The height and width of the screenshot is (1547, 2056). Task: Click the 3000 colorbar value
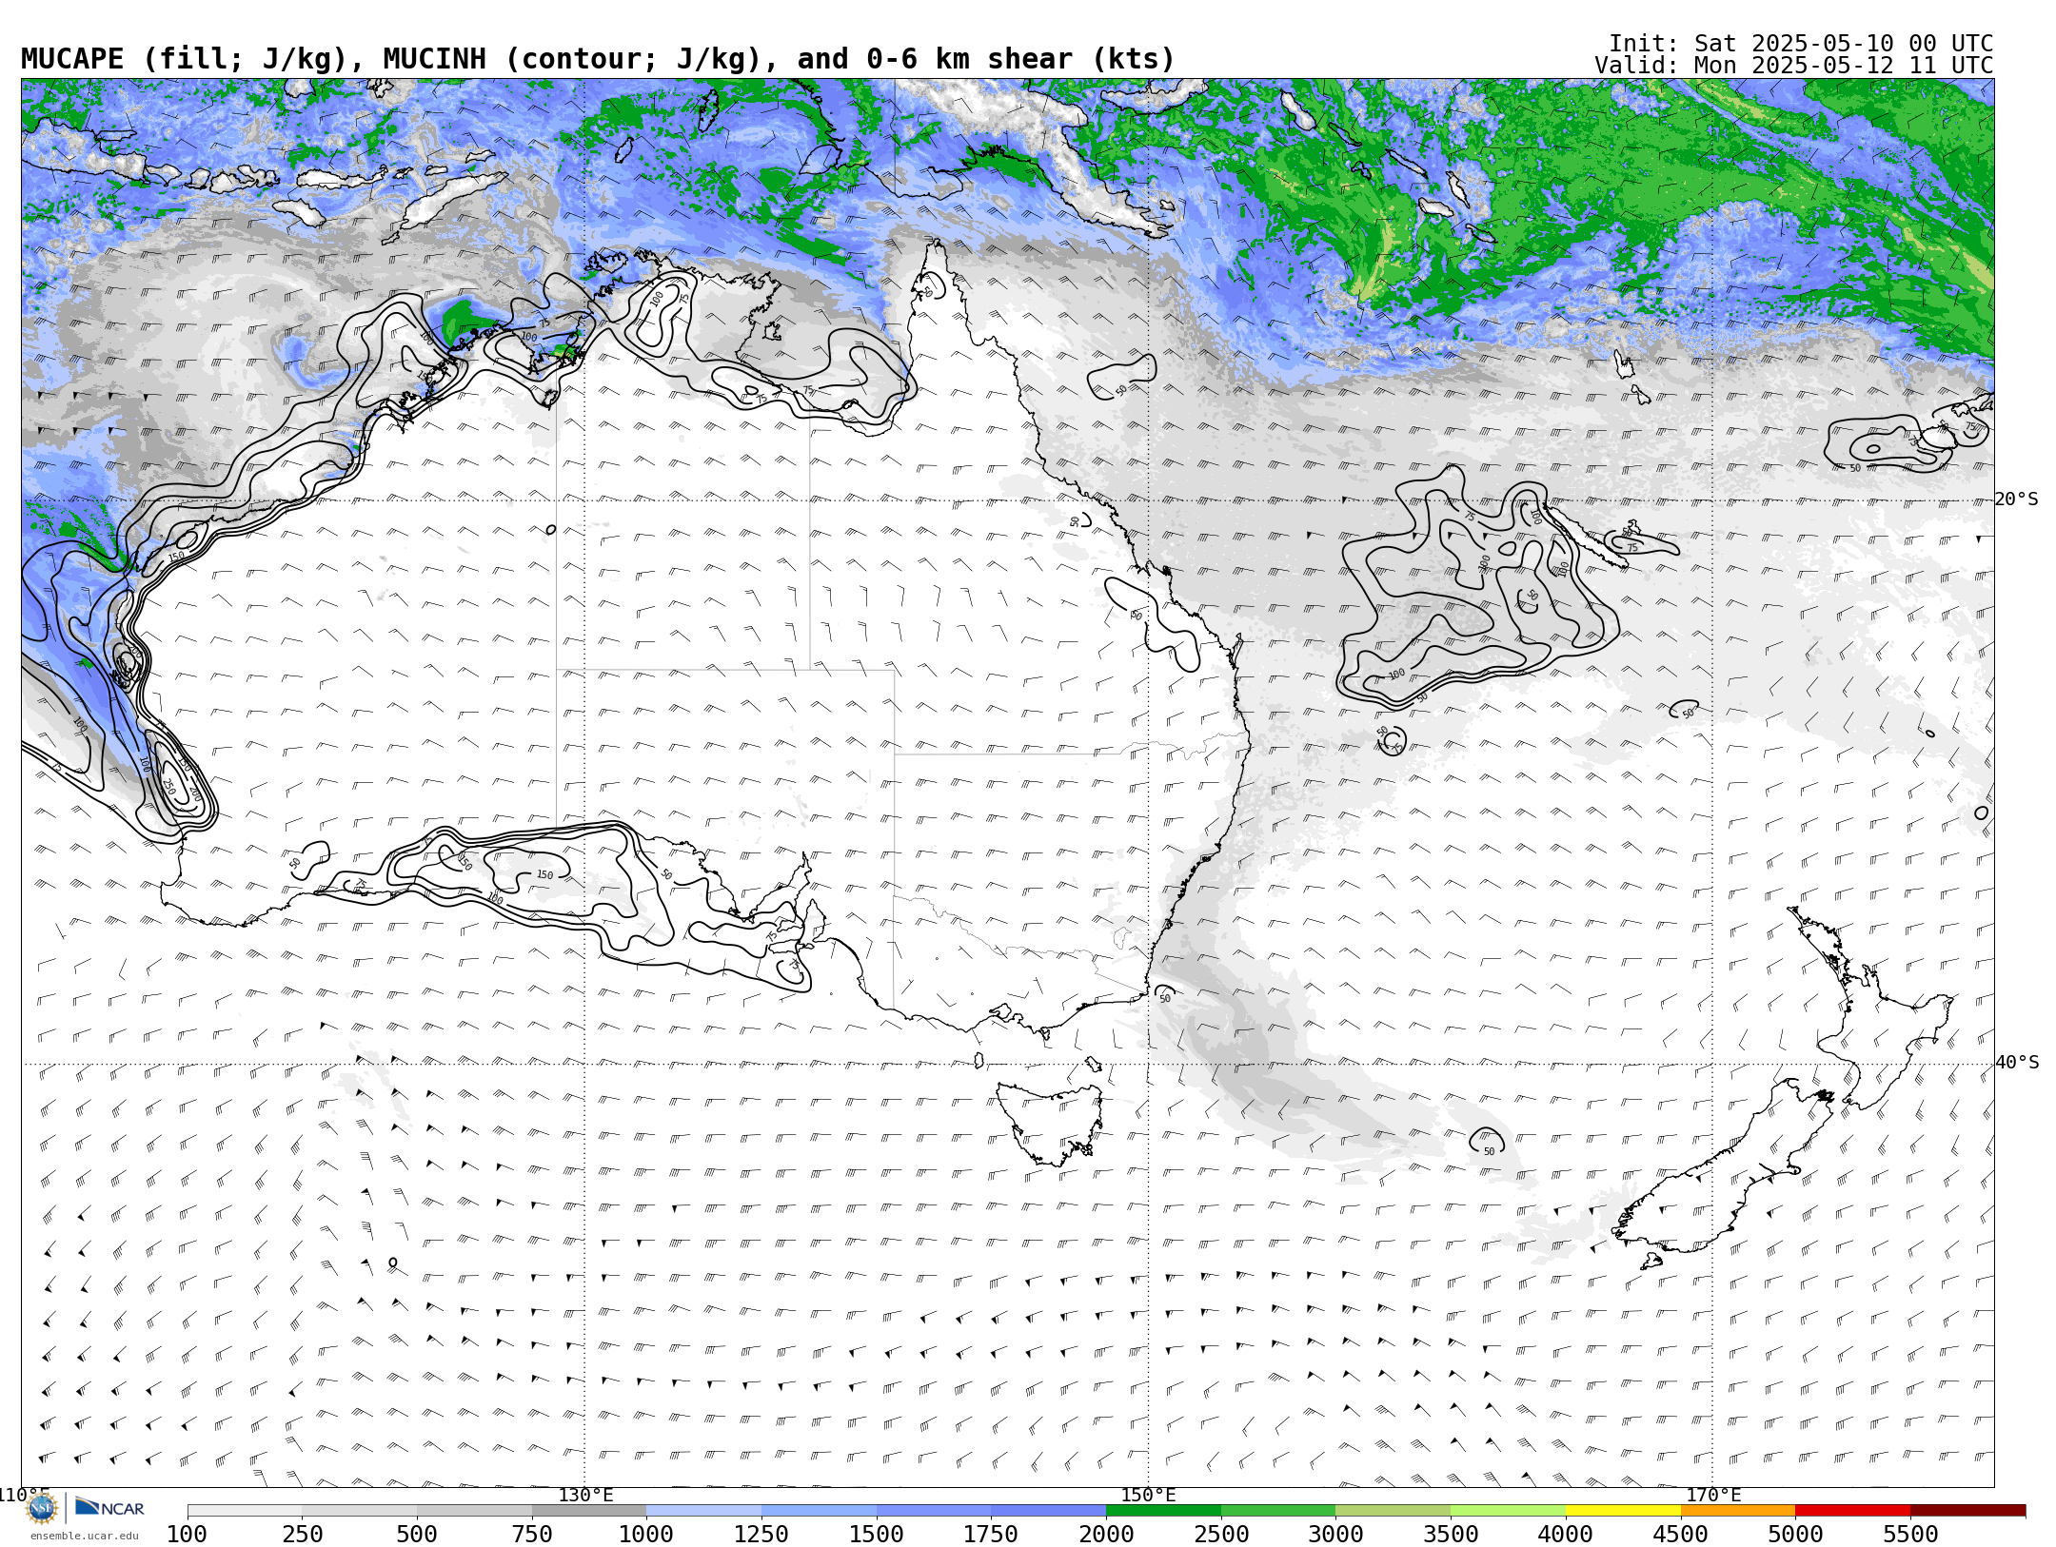tap(1335, 1535)
